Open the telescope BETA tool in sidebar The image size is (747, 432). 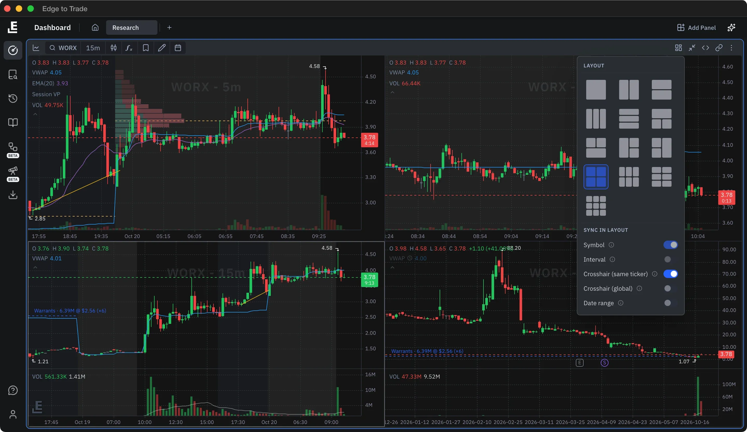tap(13, 174)
